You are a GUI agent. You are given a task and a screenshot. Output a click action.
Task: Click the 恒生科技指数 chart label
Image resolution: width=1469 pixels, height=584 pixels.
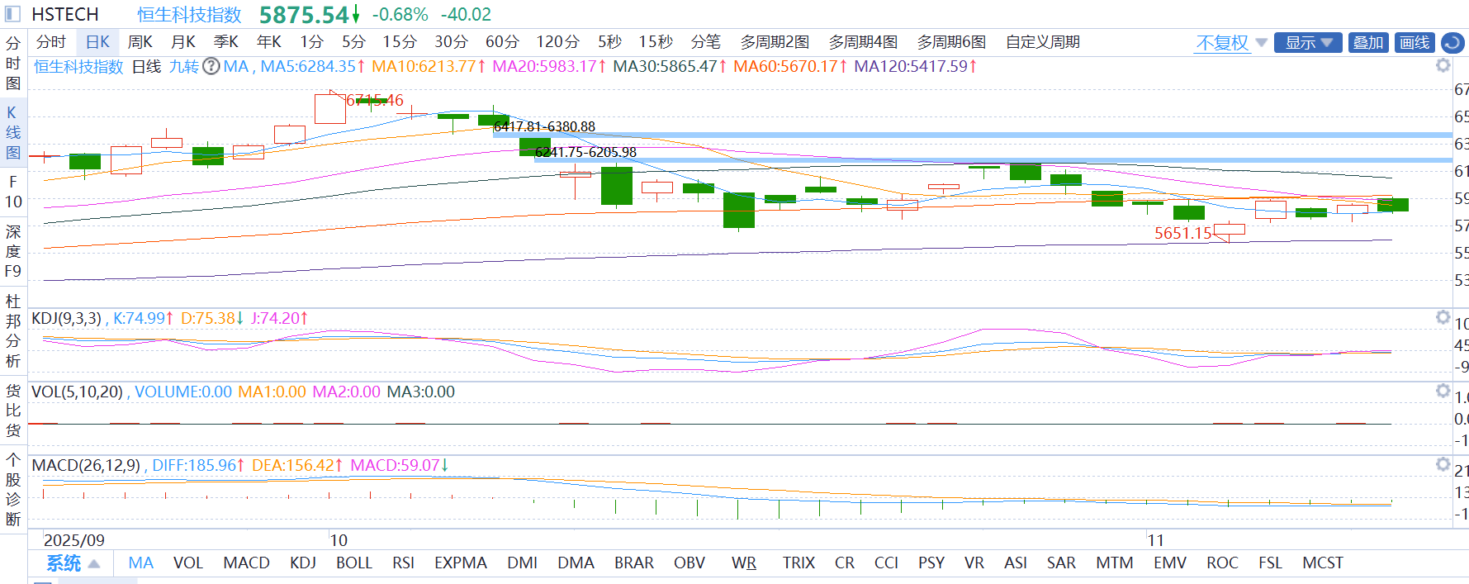[x=78, y=66]
